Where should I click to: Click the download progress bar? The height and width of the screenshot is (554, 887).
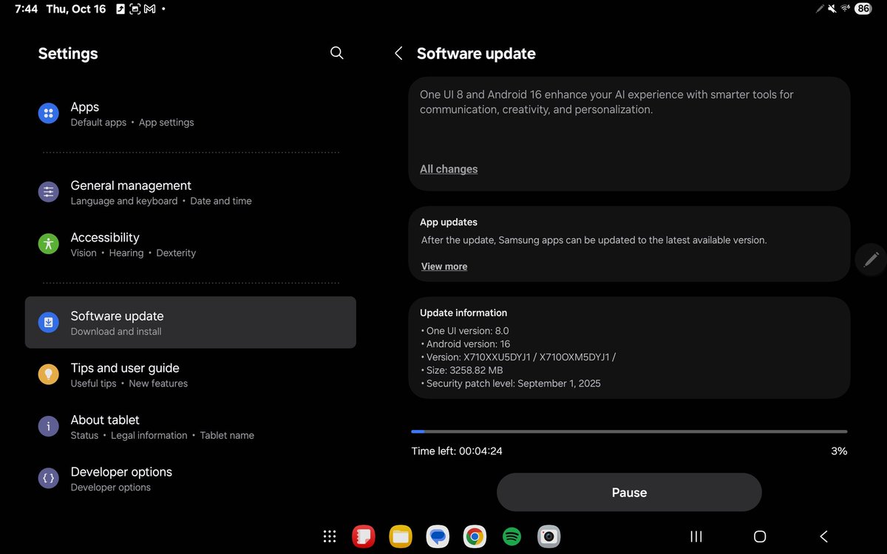pyautogui.click(x=629, y=431)
